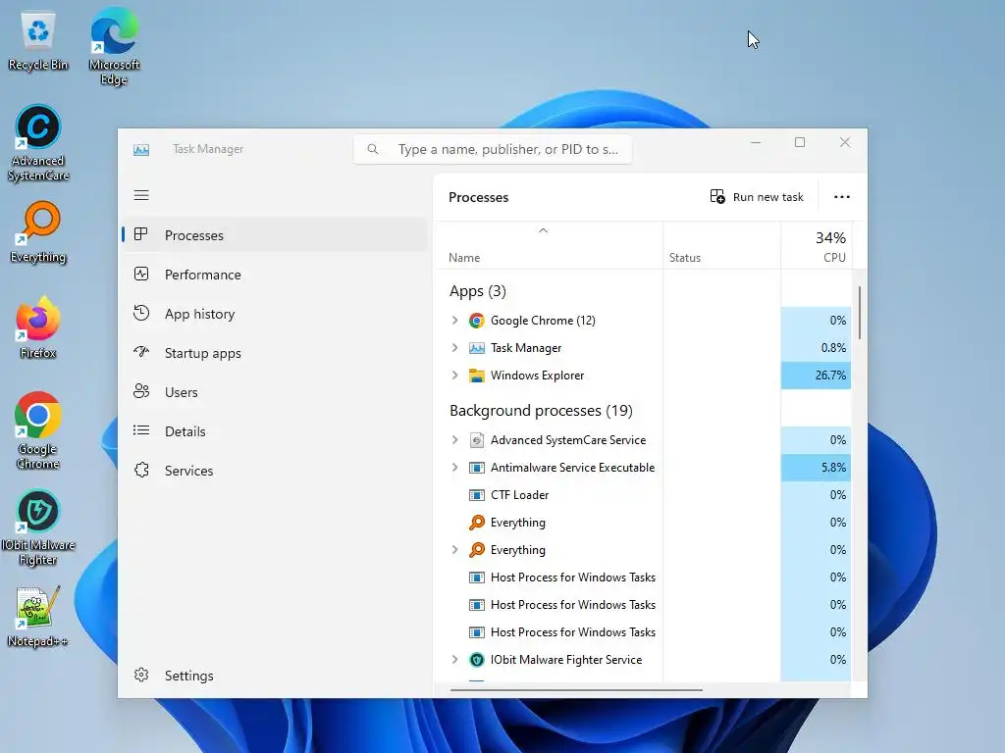Expand the second Everything process row
Image resolution: width=1005 pixels, height=753 pixels.
click(454, 550)
